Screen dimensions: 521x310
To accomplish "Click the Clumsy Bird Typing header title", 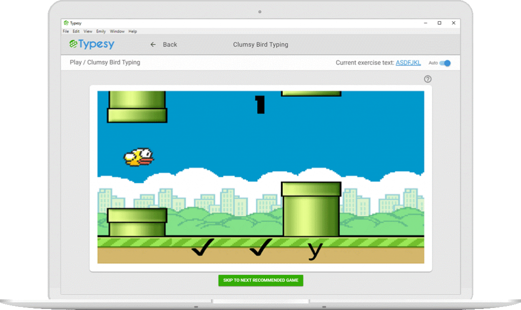I will click(x=260, y=45).
